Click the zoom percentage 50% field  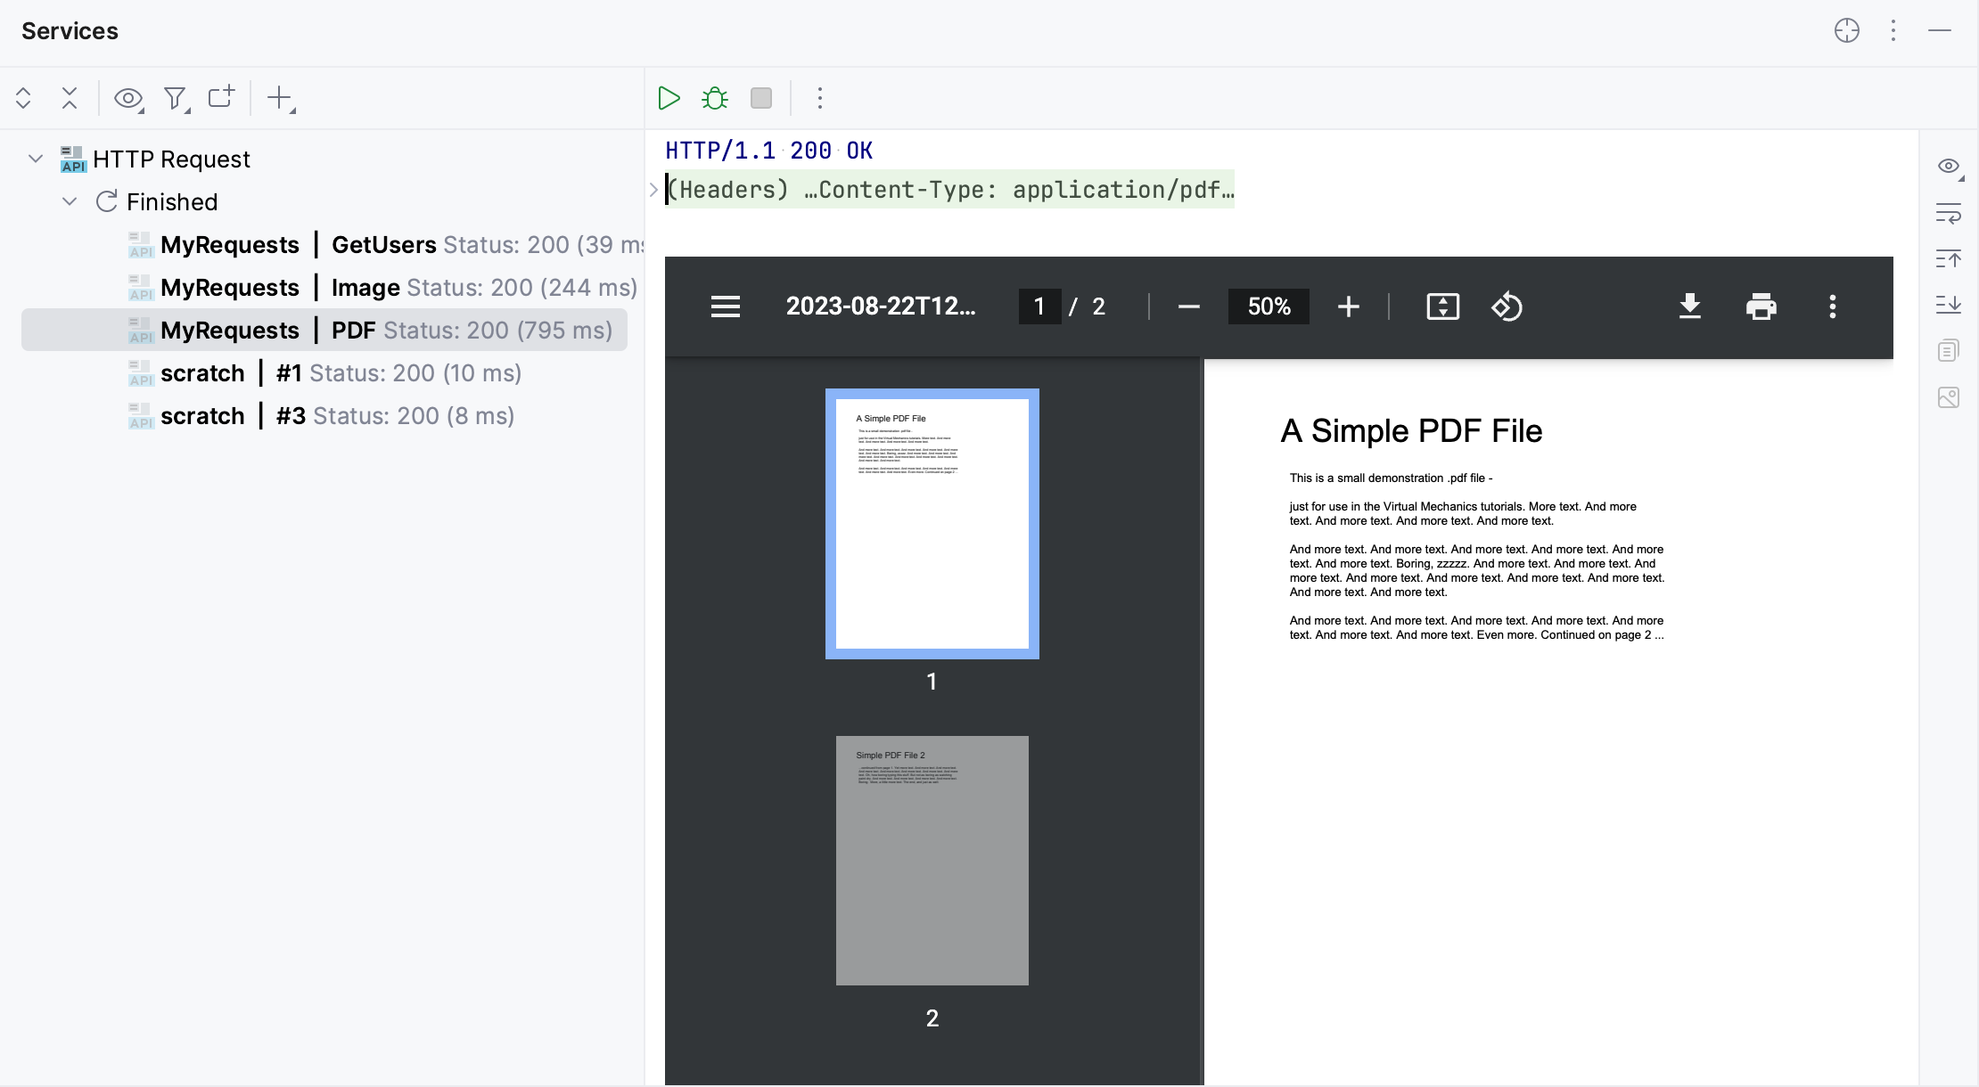tap(1268, 306)
